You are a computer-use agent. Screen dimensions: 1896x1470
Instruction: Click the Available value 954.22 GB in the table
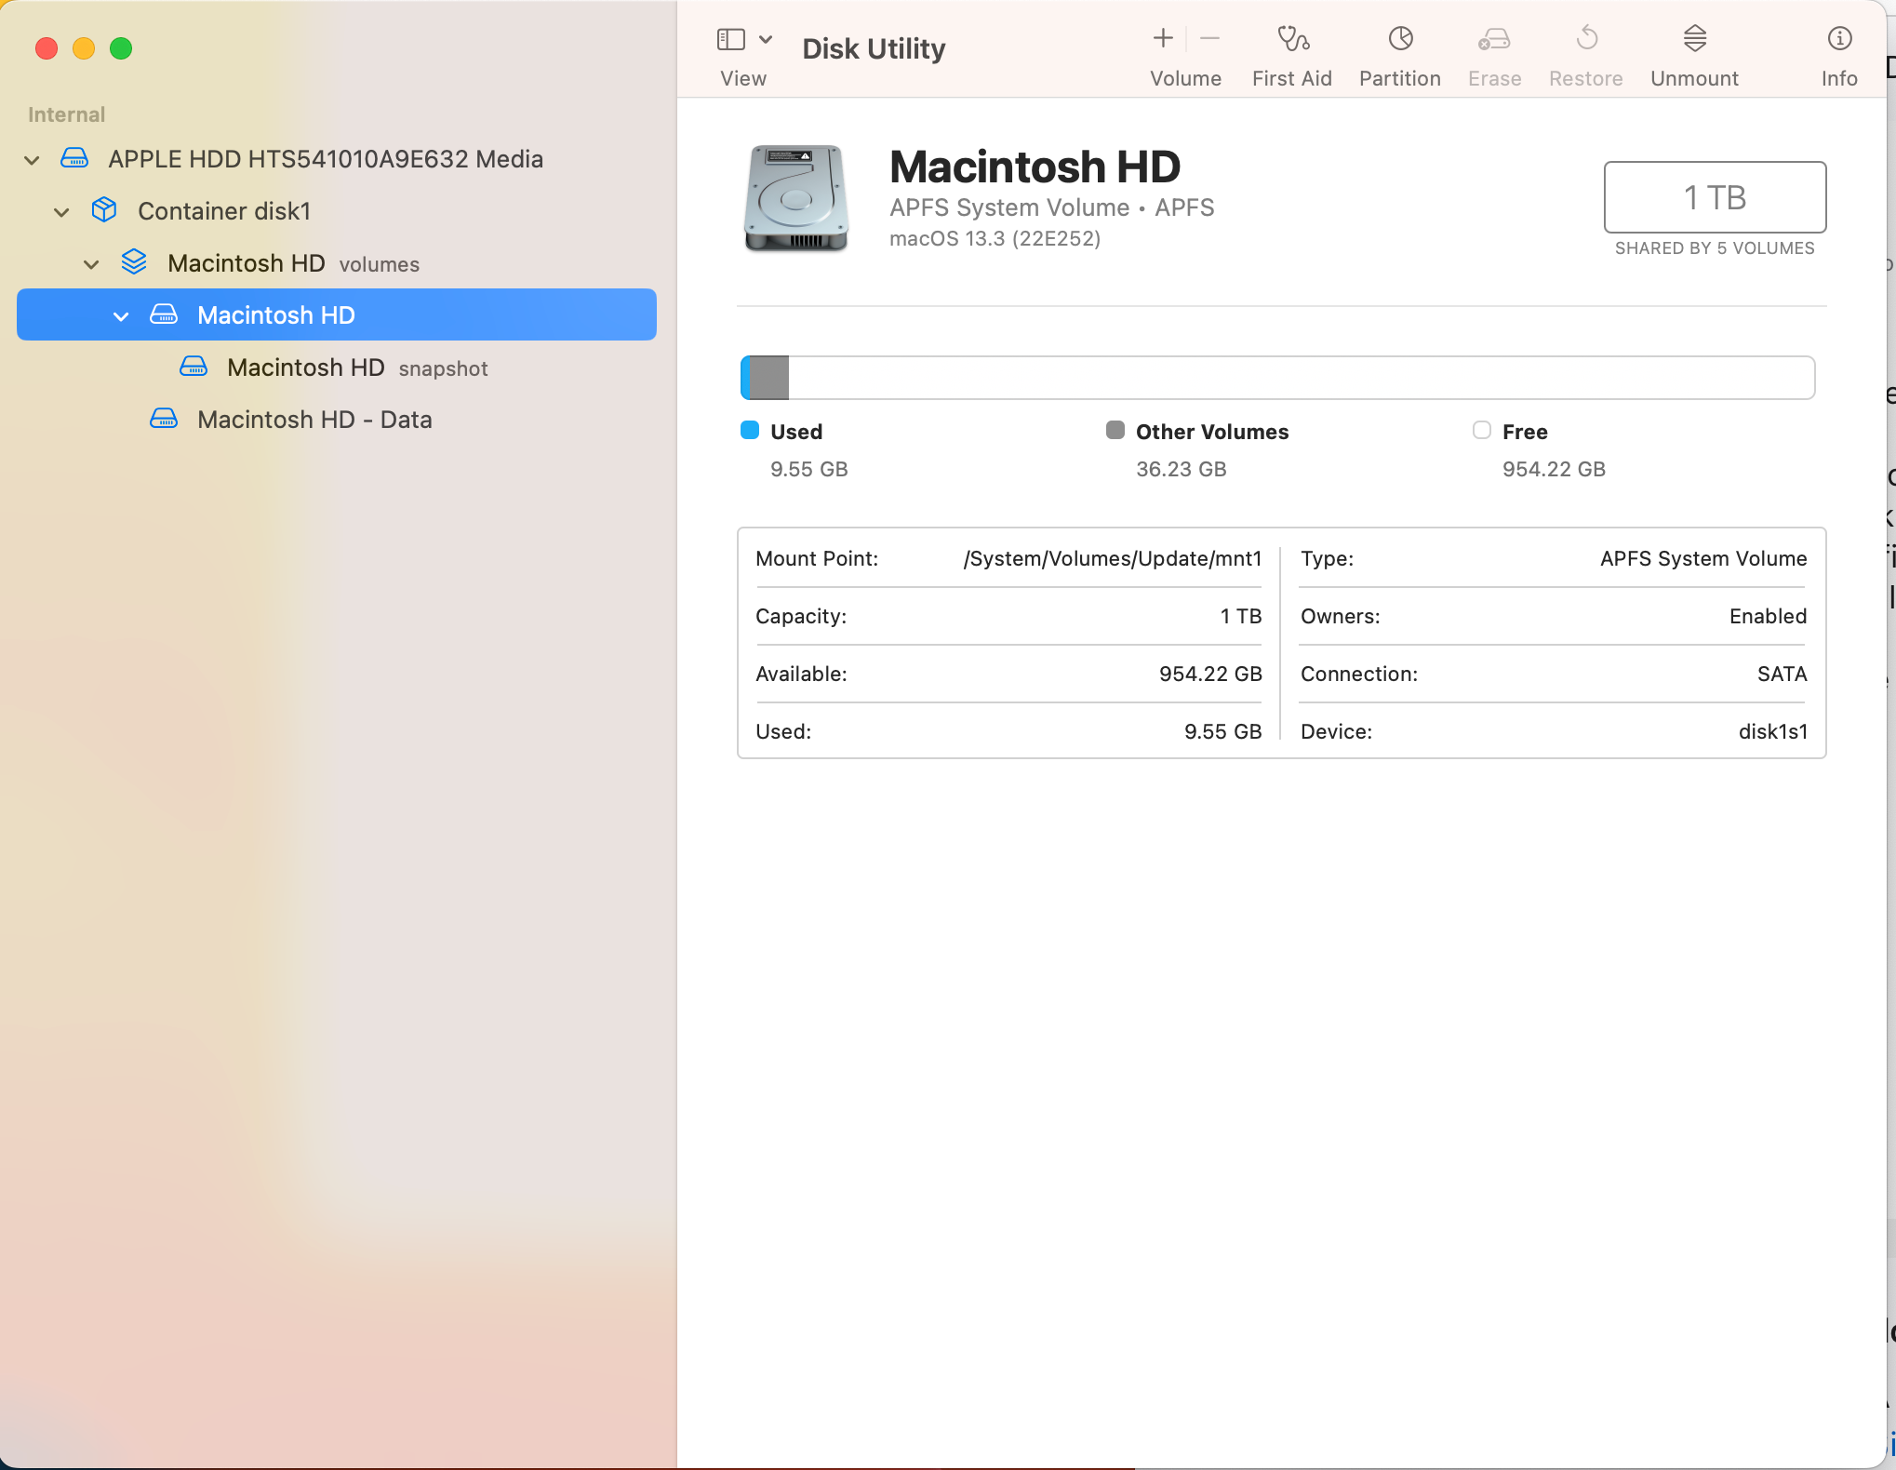tap(1210, 675)
